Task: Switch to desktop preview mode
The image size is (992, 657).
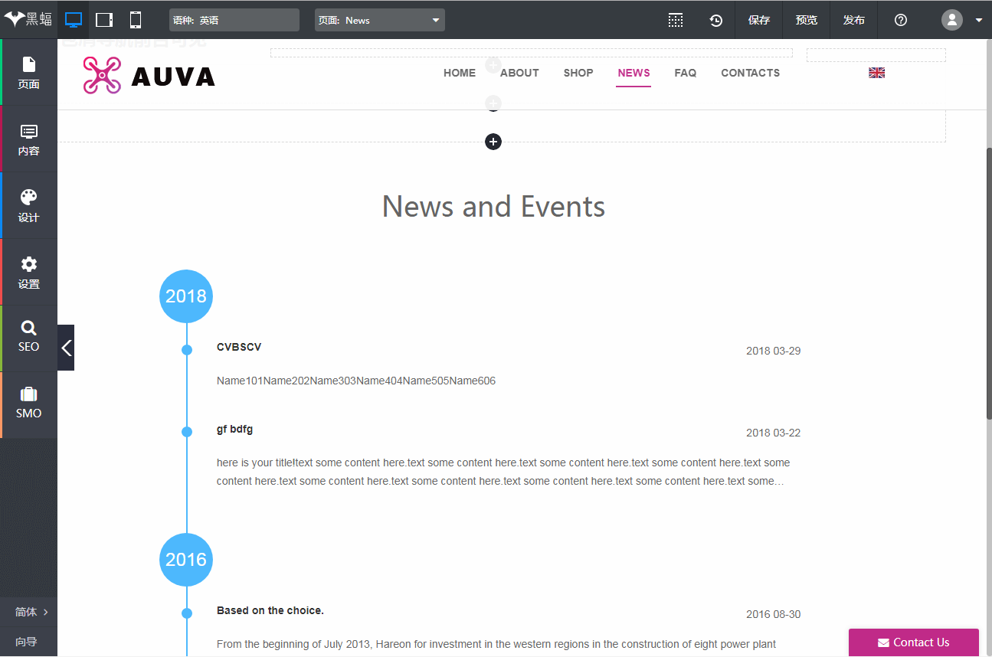Action: pos(74,20)
